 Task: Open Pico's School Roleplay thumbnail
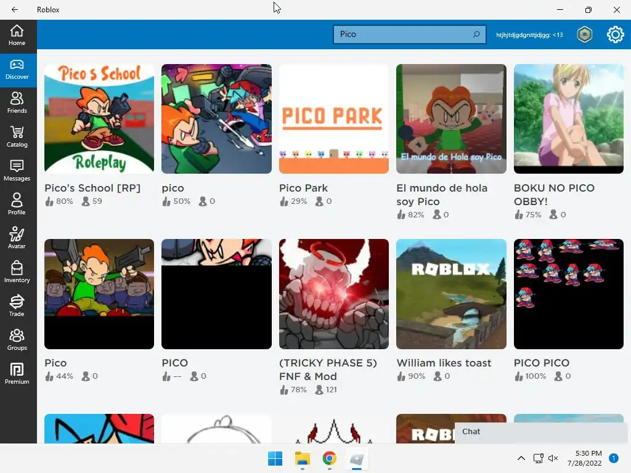point(99,119)
